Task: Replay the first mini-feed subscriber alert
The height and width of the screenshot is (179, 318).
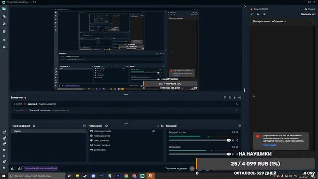Action: pyautogui.click(x=237, y=104)
